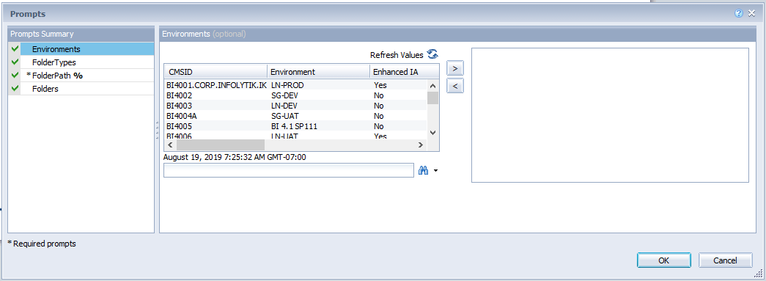Select row BI4003

tap(295, 106)
